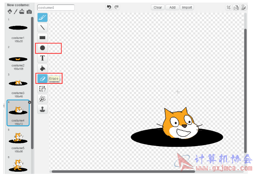The width and height of the screenshot is (258, 175).
Task: Upload costume from file
Action: point(22,12)
